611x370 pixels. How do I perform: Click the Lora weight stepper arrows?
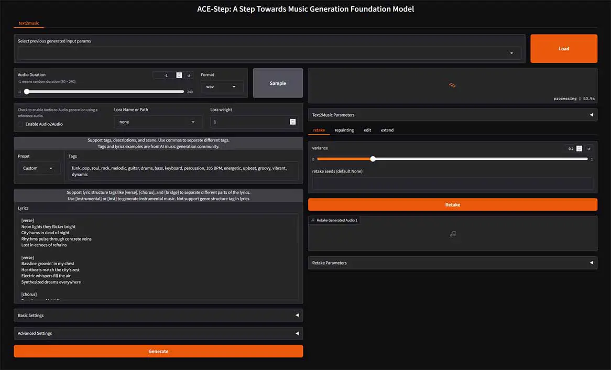pos(292,122)
